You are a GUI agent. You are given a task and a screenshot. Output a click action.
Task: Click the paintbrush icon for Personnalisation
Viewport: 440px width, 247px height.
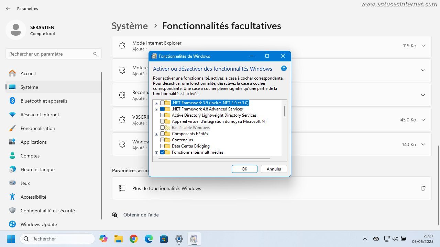coord(12,128)
